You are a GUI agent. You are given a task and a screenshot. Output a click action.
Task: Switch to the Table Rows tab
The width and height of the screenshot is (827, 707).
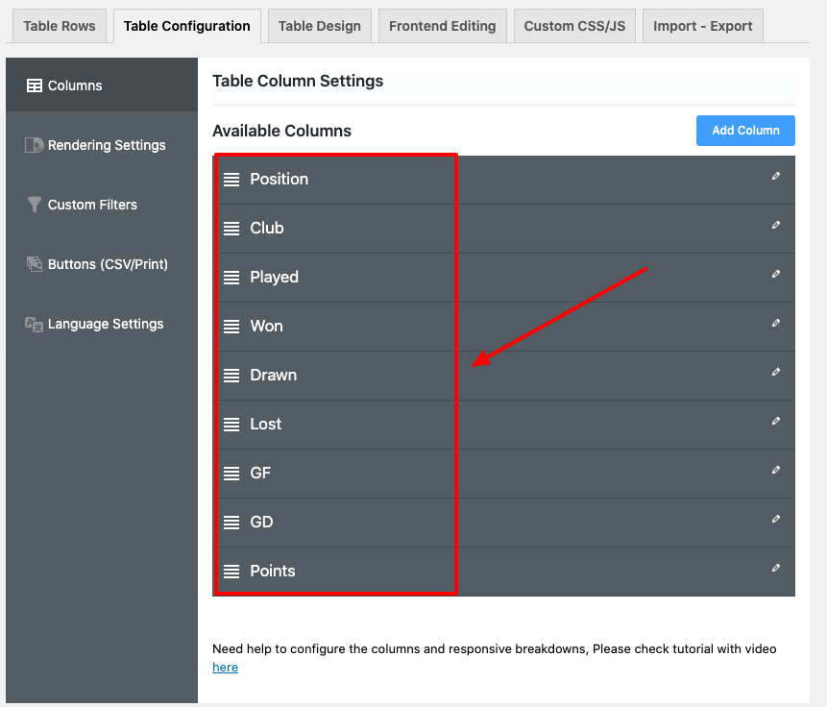click(x=60, y=26)
